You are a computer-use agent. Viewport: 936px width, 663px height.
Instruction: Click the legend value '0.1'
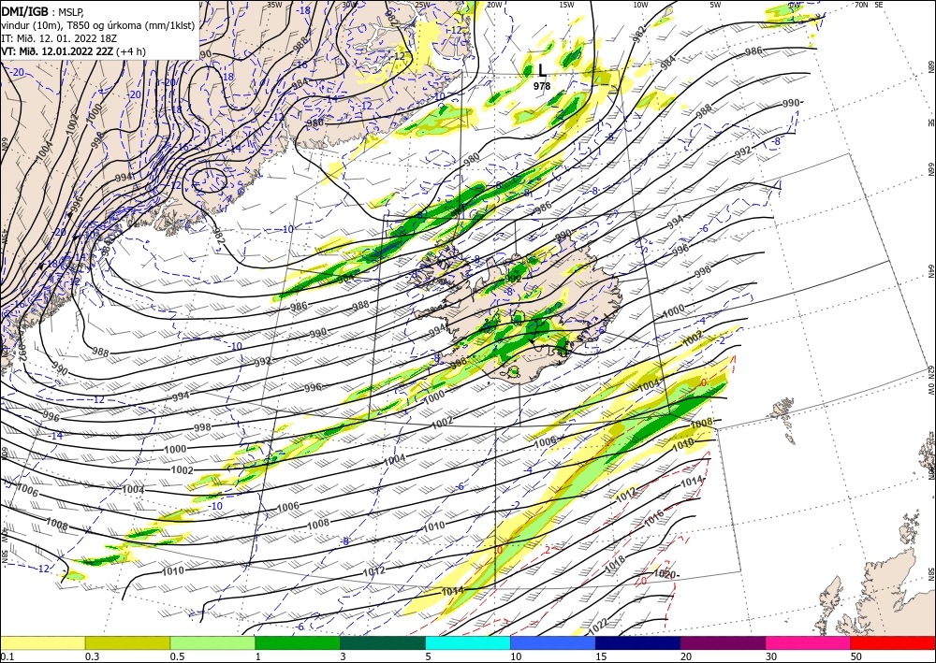click(x=6, y=656)
